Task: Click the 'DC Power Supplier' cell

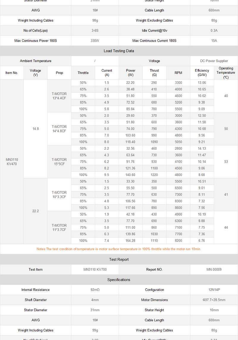Action: (x=214, y=61)
